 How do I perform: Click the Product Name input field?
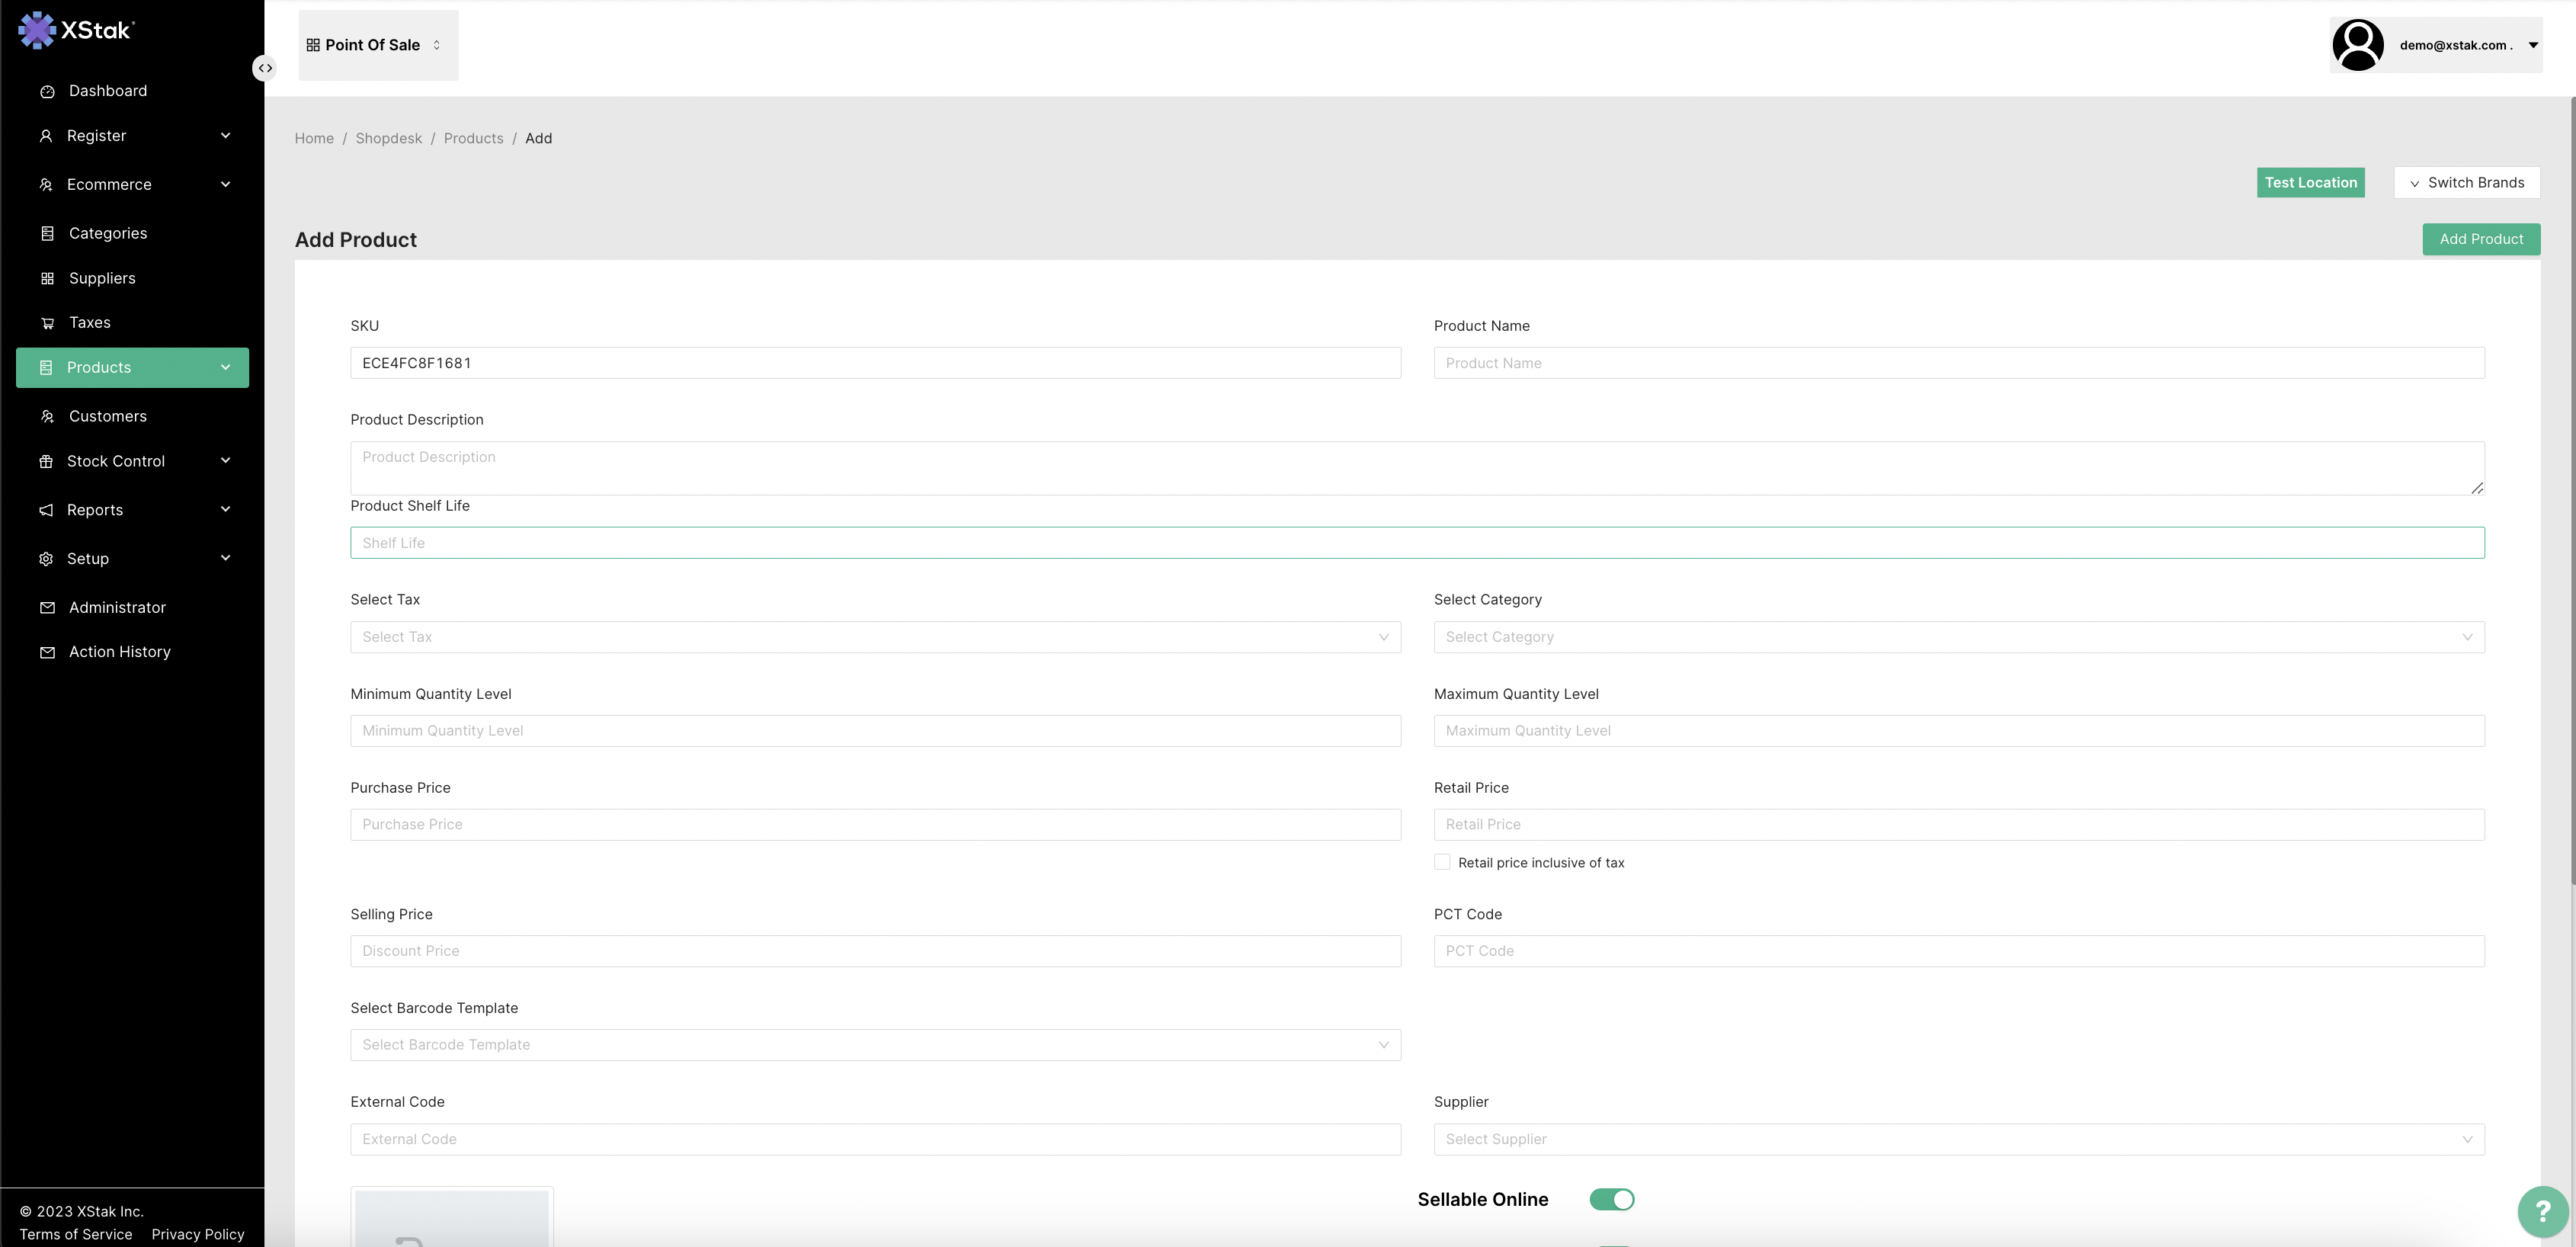click(x=1958, y=363)
